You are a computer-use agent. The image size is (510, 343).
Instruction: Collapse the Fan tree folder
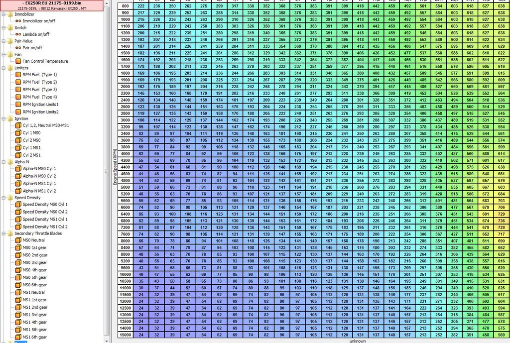click(3, 54)
